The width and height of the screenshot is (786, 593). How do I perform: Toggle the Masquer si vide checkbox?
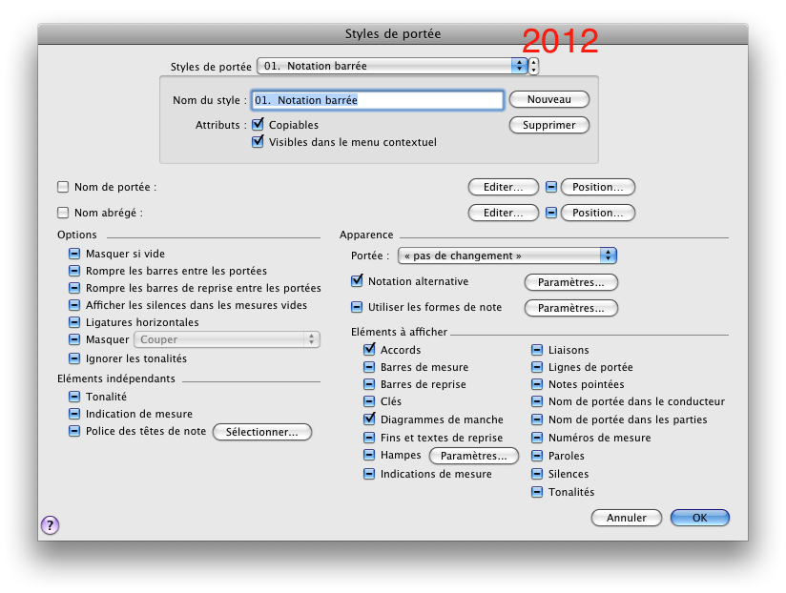(x=74, y=254)
